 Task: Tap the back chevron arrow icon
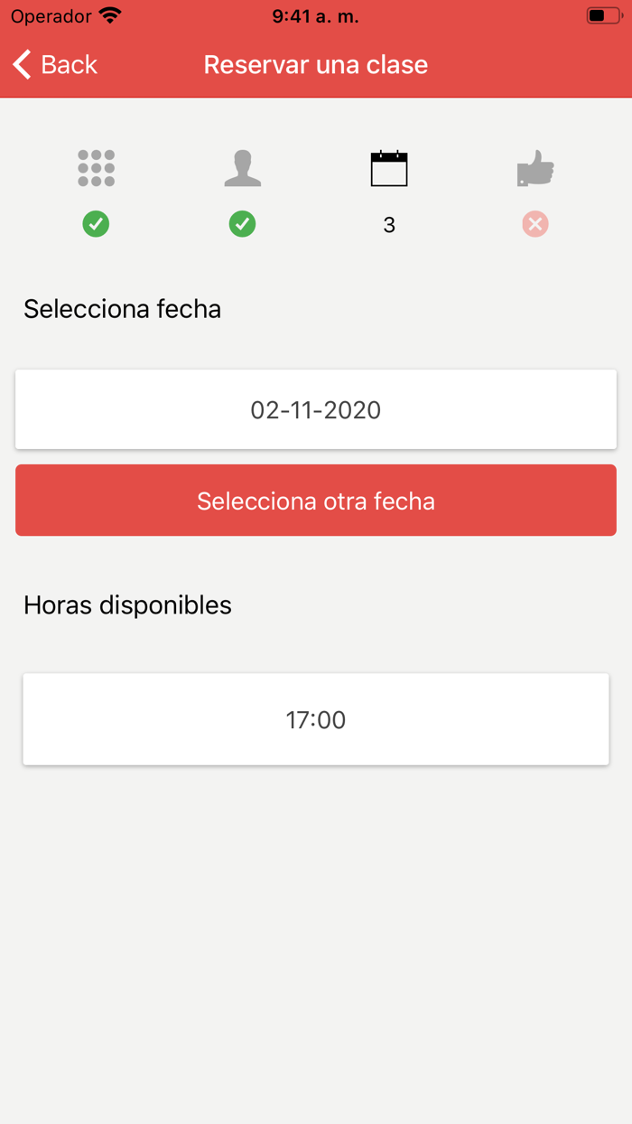click(x=21, y=64)
